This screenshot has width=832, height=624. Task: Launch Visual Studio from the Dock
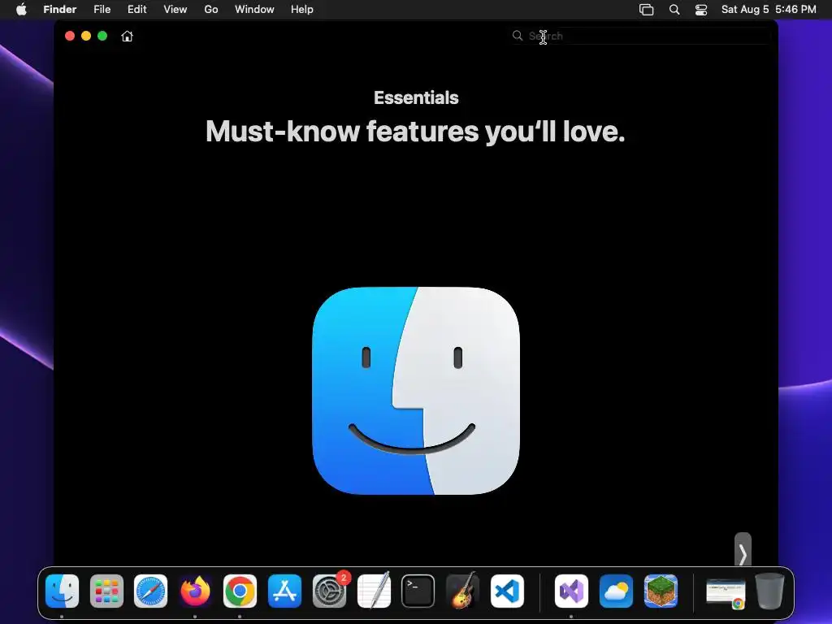[x=571, y=591]
